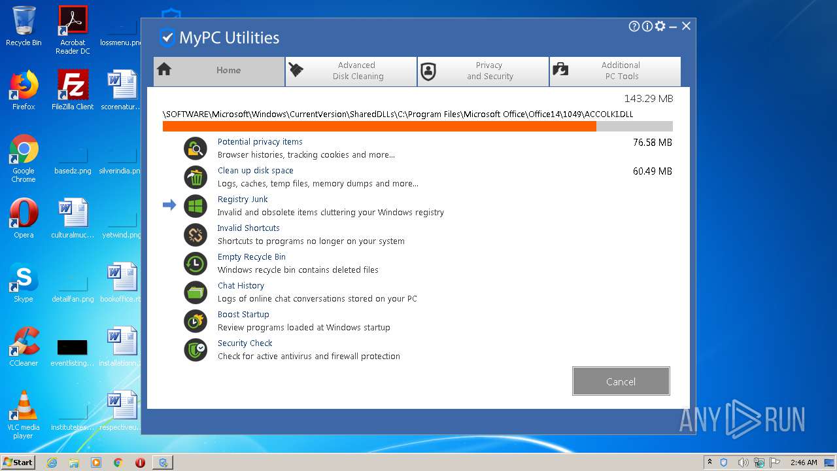Select detailfan.png file on desktop
Screen dimensions: 837x471
pos(73,289)
